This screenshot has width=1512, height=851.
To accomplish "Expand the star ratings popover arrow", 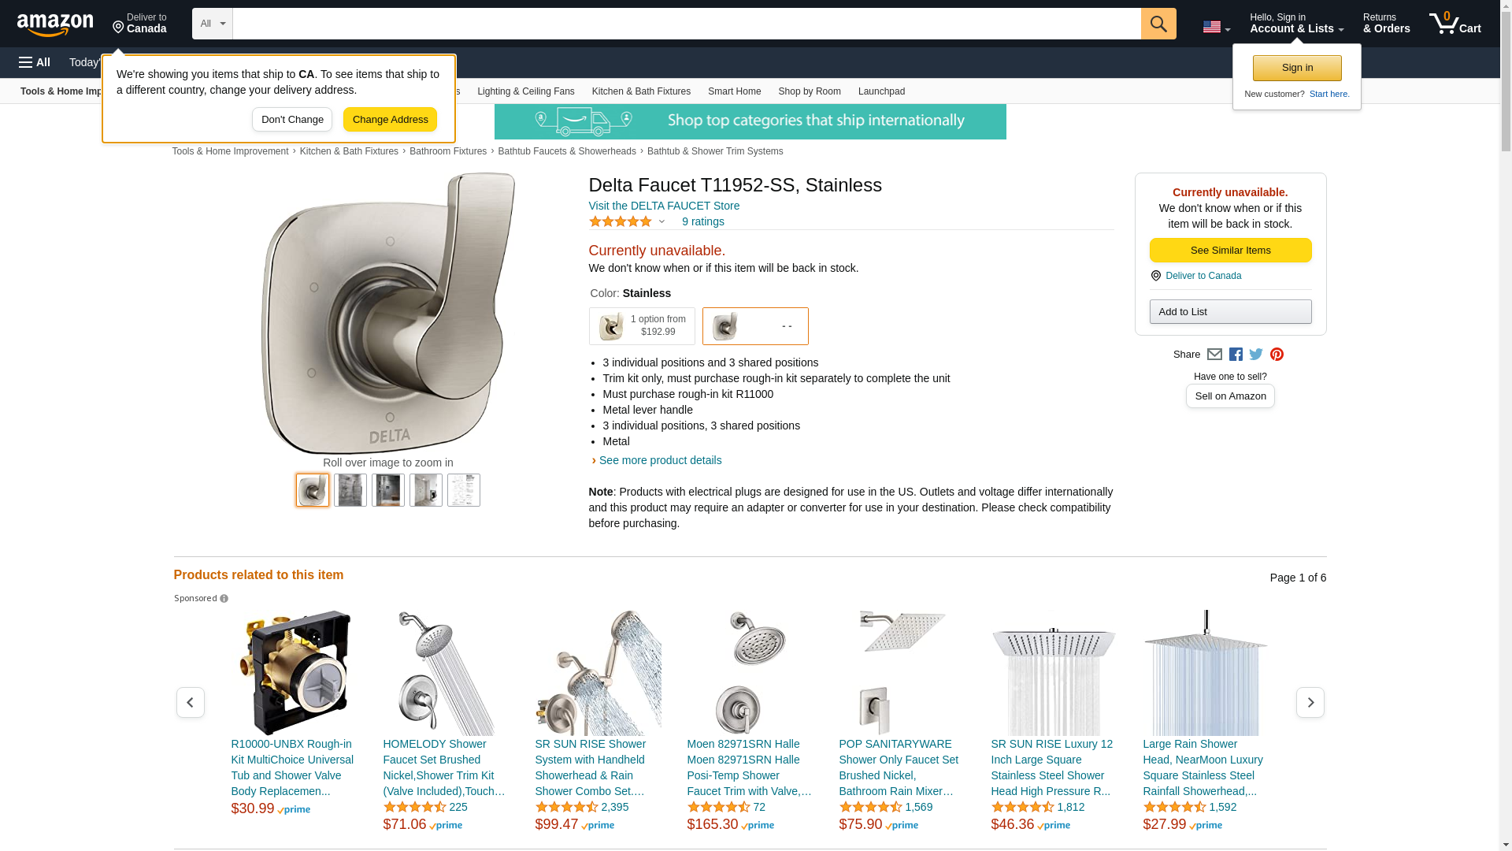I will (661, 222).
